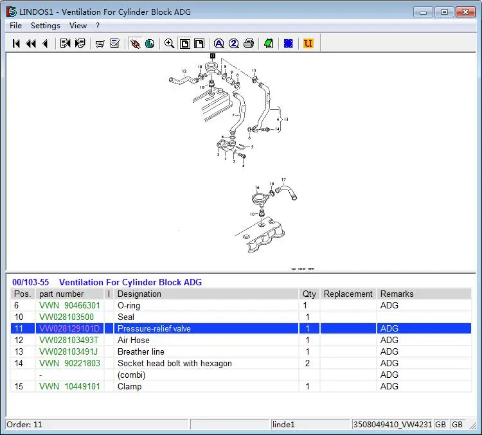Click 'Ventilation For Cylinder Block ADG' heading

[130, 282]
